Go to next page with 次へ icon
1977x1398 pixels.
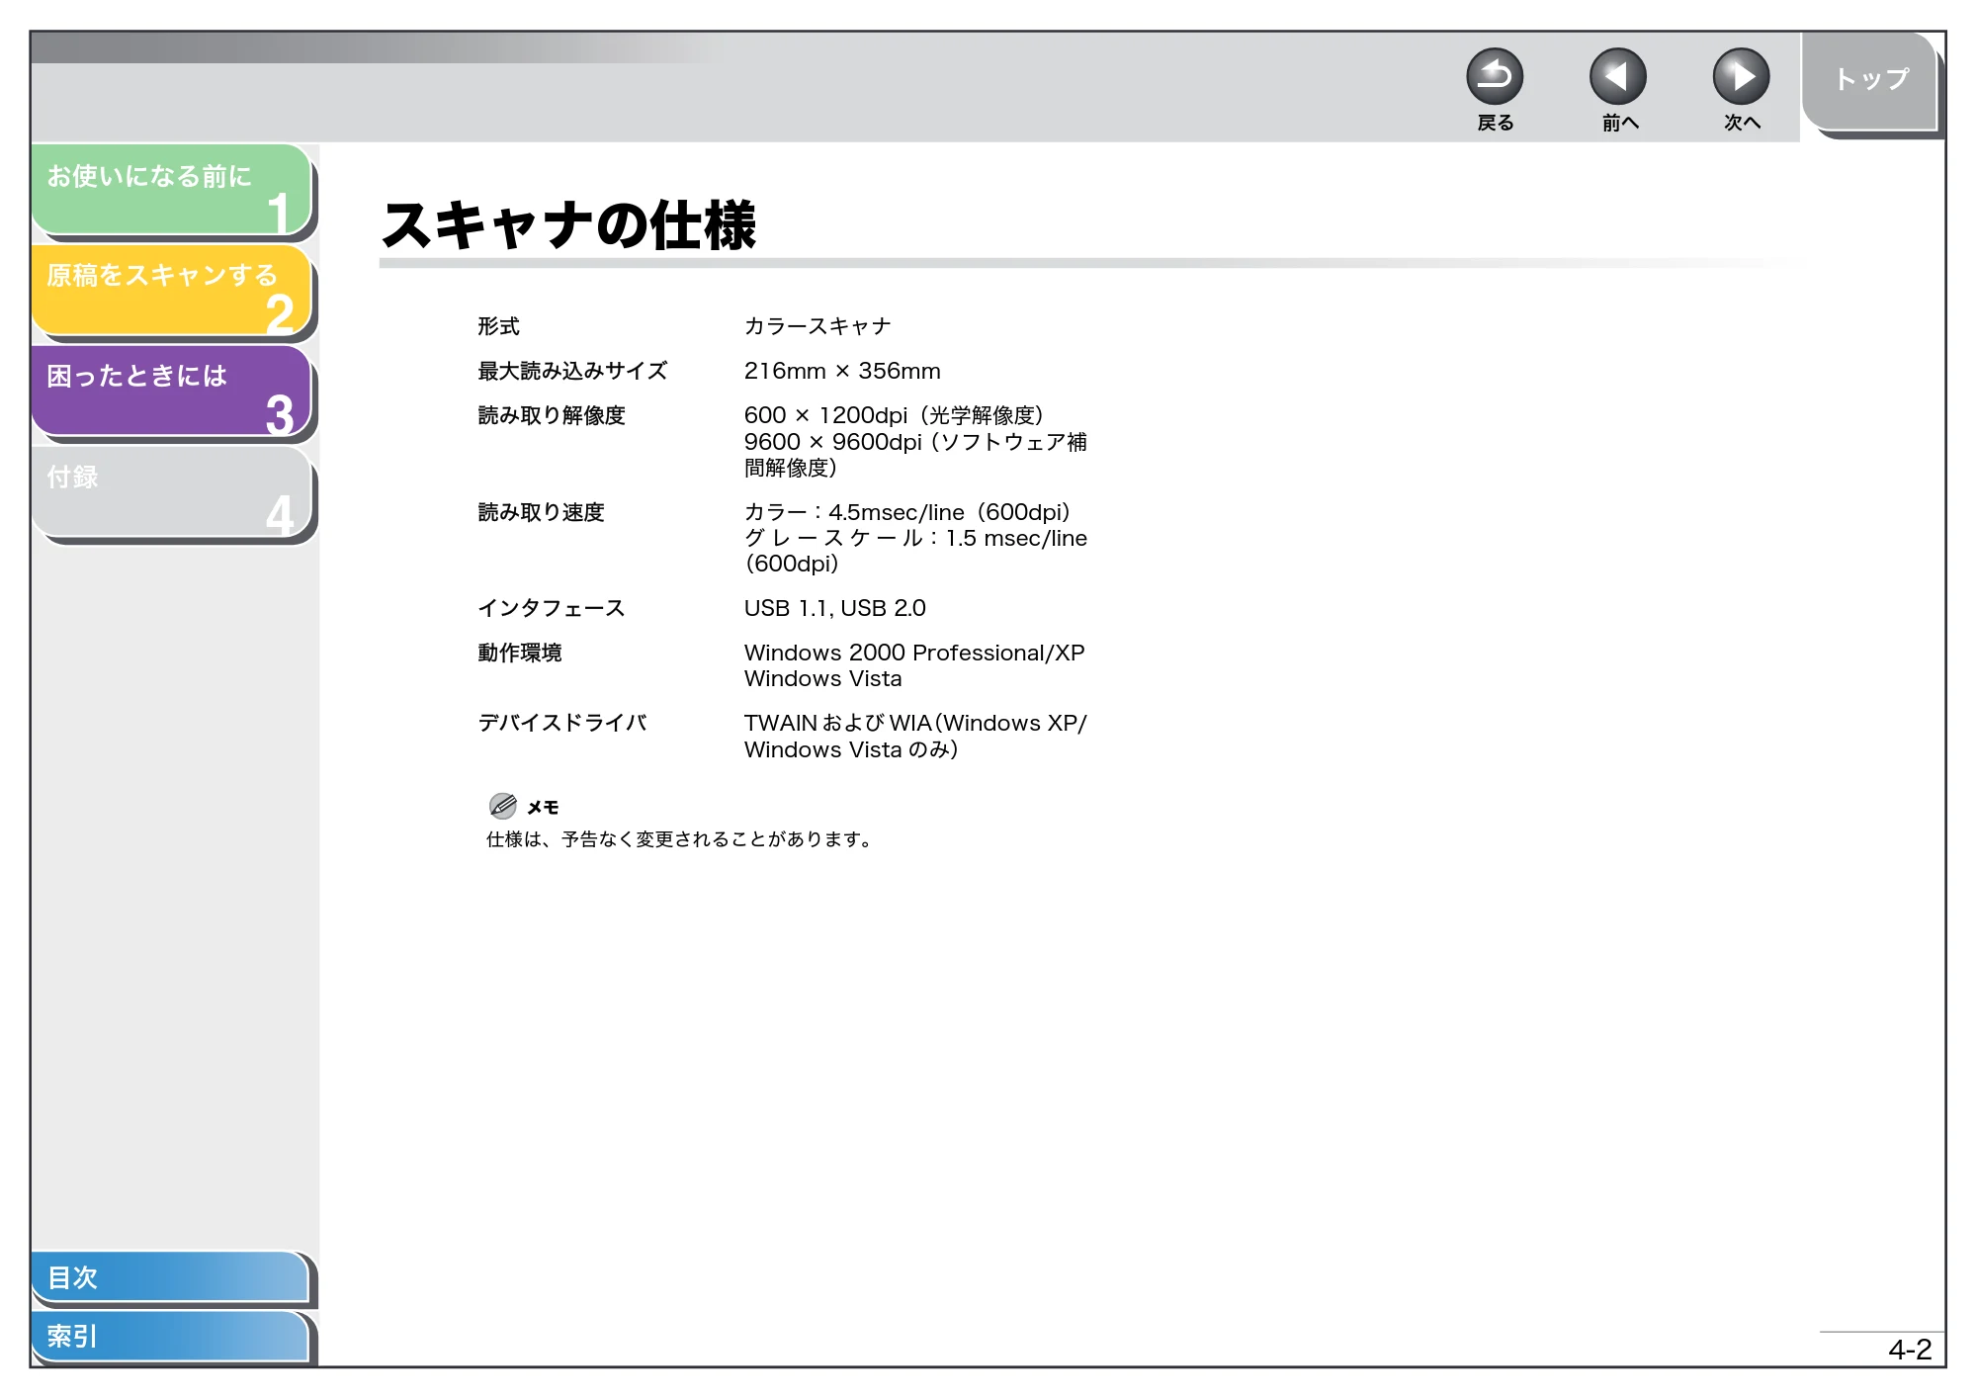click(1741, 77)
